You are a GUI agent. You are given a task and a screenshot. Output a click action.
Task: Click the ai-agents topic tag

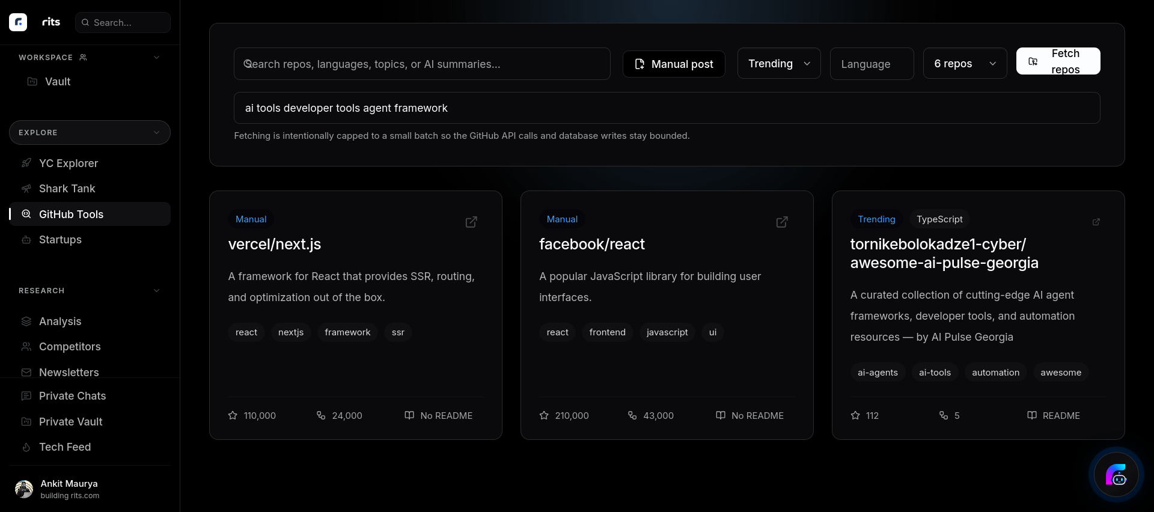click(x=878, y=373)
